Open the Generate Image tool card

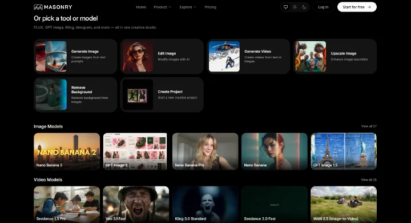[x=75, y=56]
